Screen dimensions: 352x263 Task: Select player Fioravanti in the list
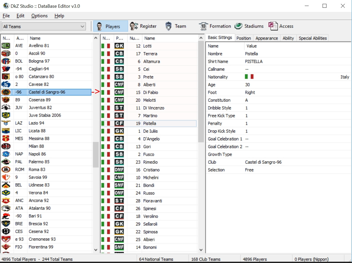[x=153, y=201]
